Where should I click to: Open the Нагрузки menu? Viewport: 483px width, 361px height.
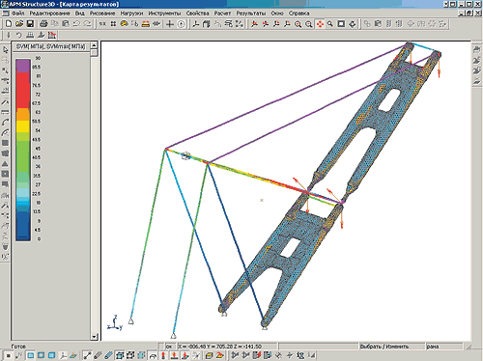click(131, 14)
